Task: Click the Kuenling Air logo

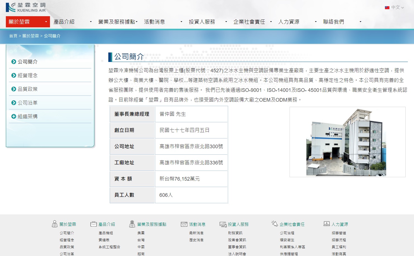Action: click(x=26, y=8)
